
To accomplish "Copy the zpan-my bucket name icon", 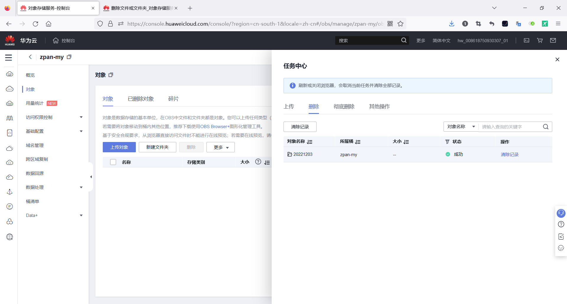I will pyautogui.click(x=69, y=57).
